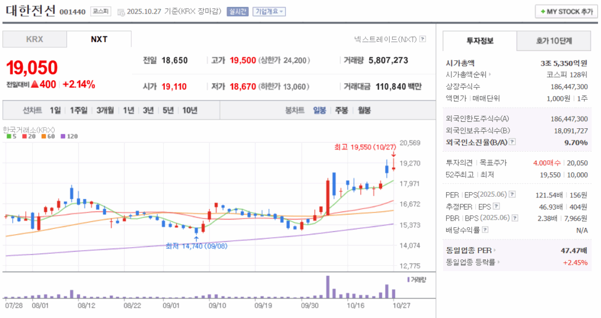Image resolution: width=601 pixels, height=318 pixels.
Task: Switch to the KRX tab
Action: [35, 39]
